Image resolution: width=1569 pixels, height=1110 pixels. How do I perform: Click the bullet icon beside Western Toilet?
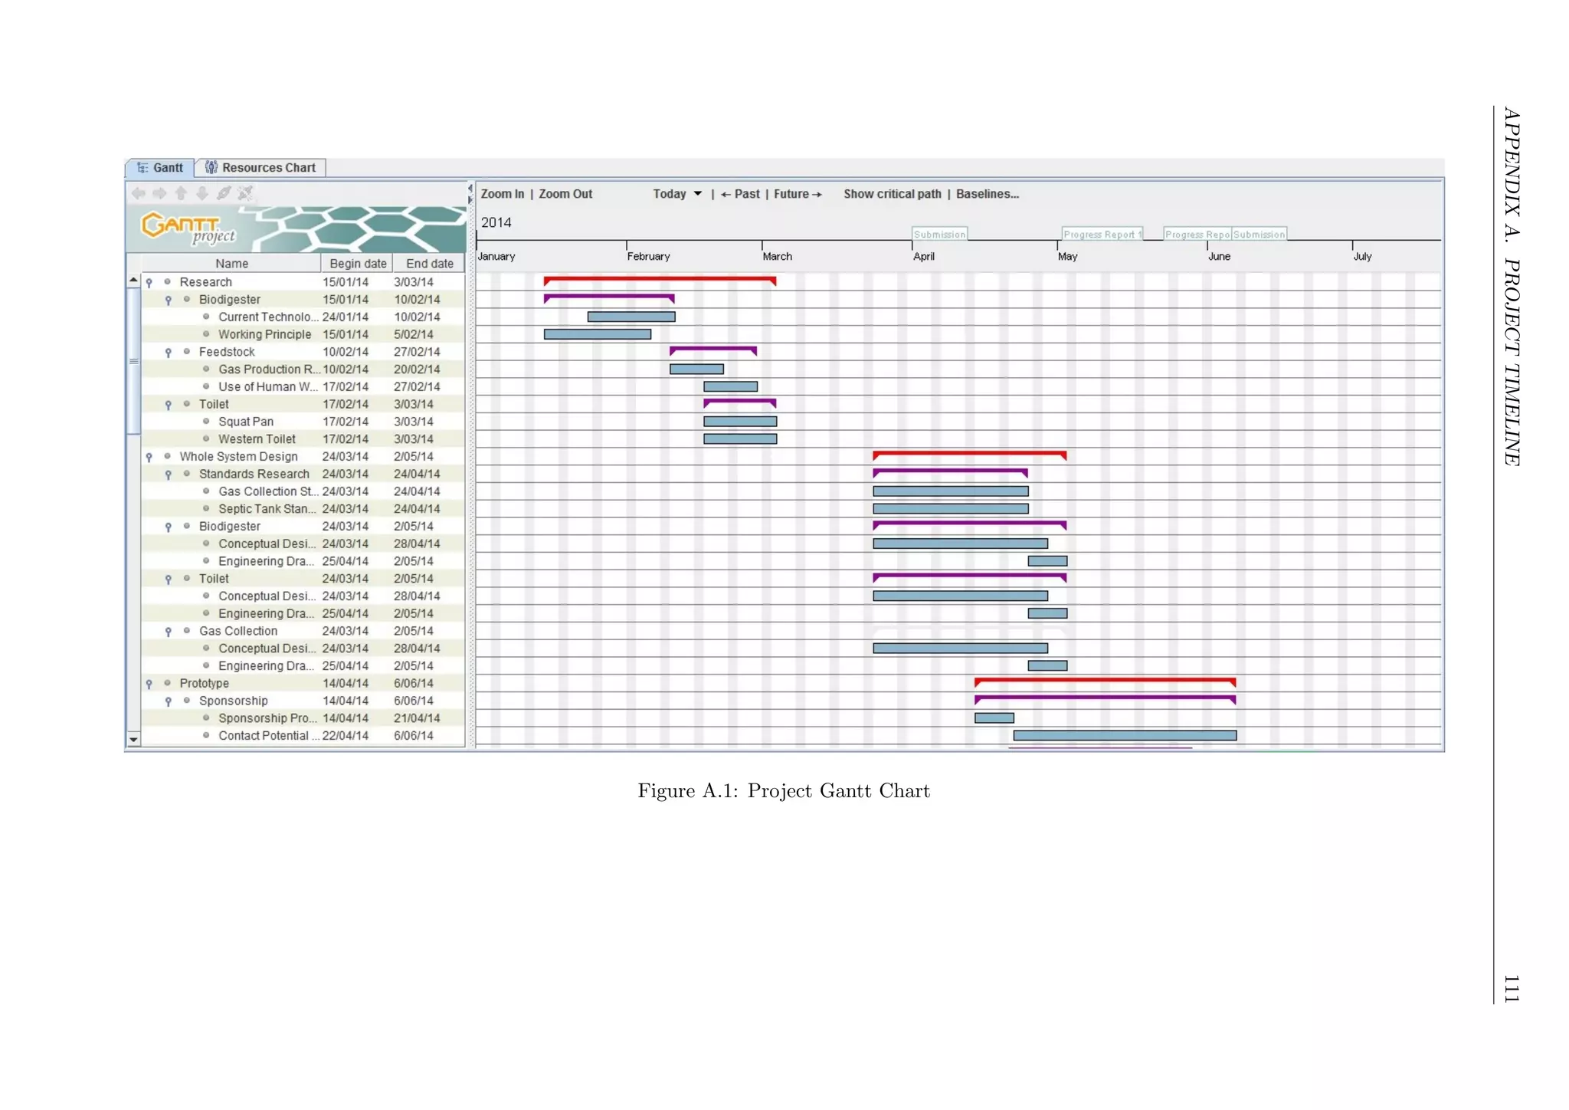(206, 439)
